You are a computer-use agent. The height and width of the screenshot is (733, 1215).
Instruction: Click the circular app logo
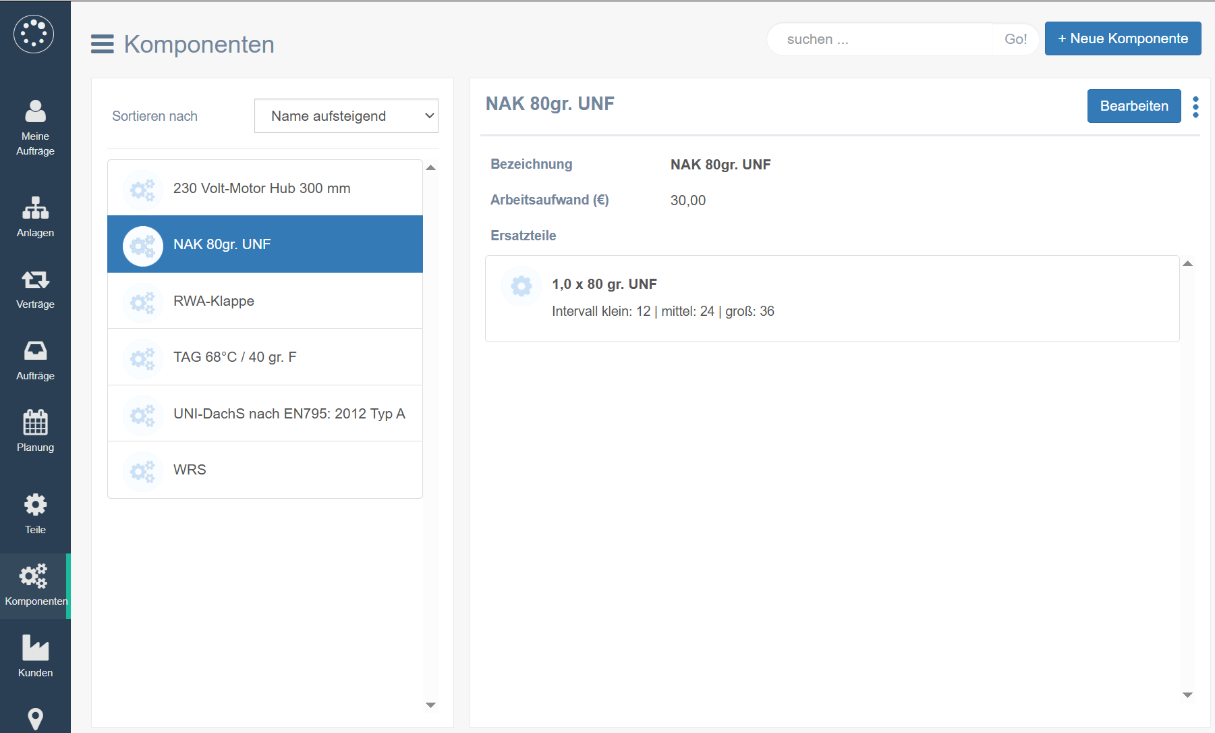(34, 34)
